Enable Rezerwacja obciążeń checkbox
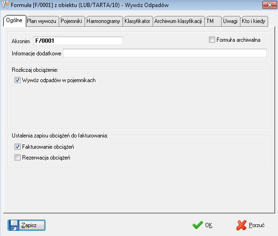 tap(17, 157)
